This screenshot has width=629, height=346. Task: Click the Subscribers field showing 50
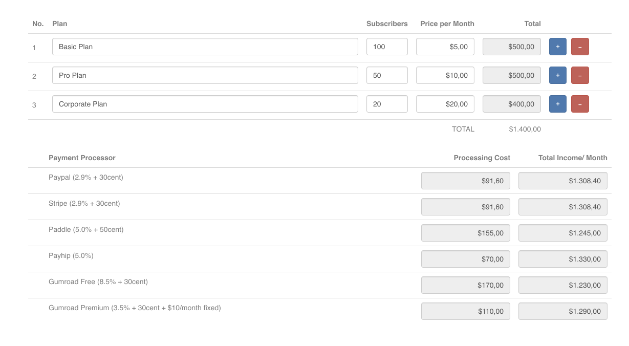coord(387,75)
